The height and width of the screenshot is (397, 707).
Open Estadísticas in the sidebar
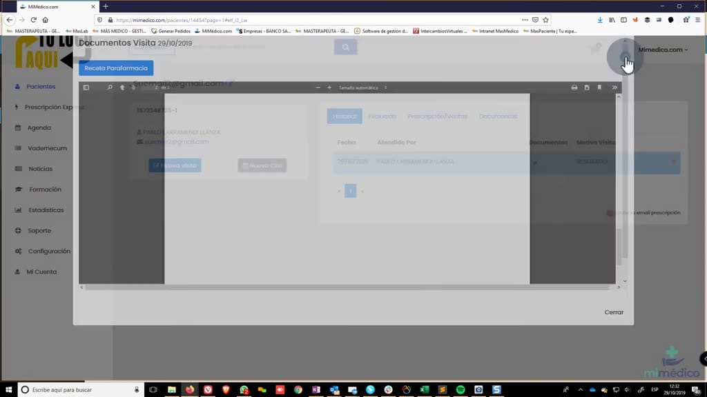pyautogui.click(x=46, y=210)
